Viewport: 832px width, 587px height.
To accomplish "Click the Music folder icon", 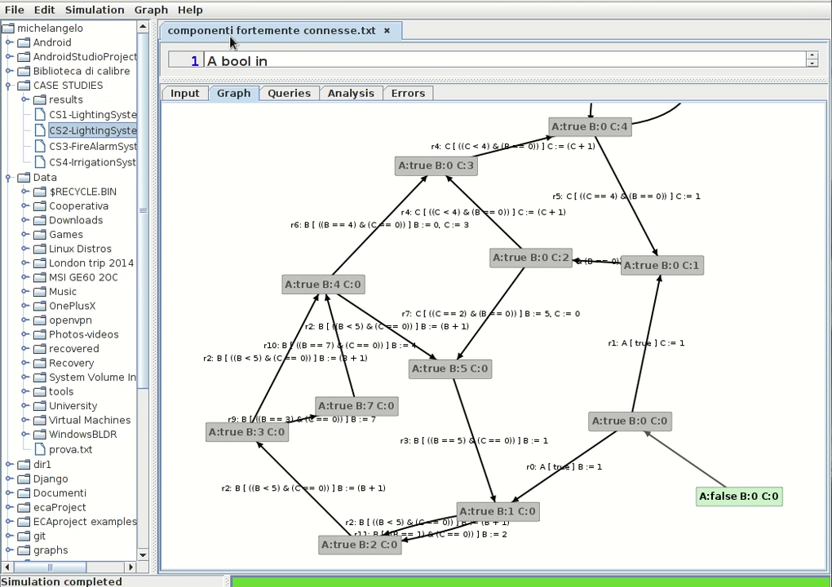I will [40, 292].
